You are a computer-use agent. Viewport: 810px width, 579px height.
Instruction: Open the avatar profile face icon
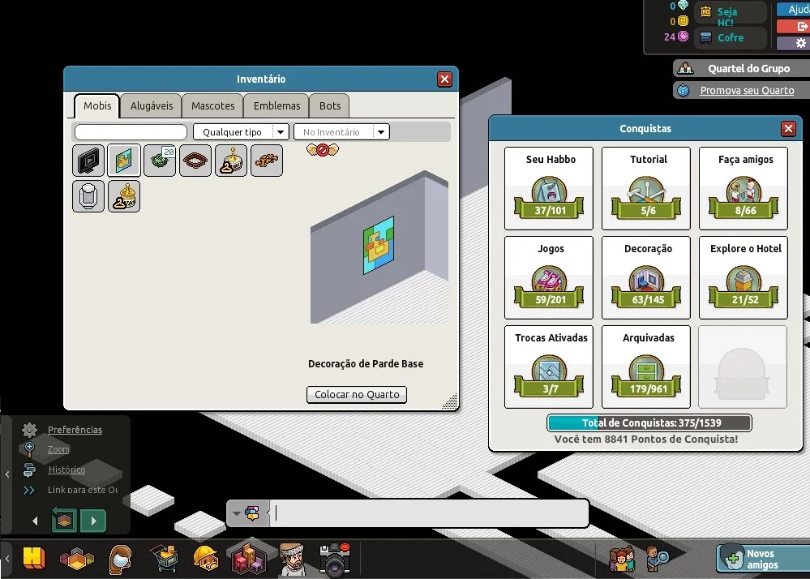coord(292,559)
